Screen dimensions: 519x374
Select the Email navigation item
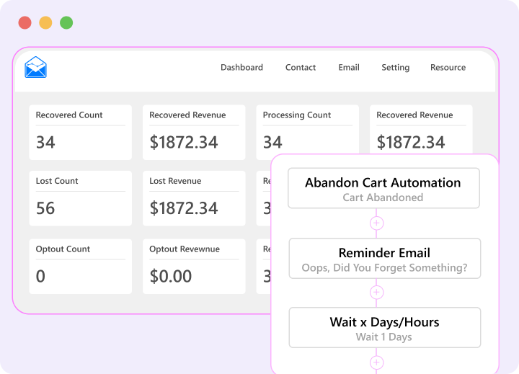click(x=349, y=68)
